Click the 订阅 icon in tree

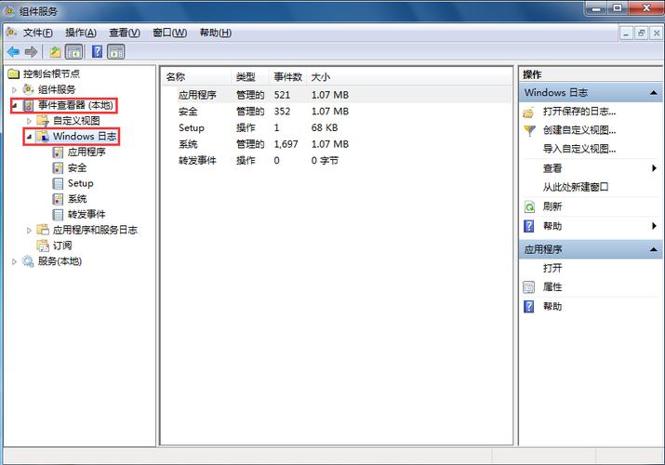(43, 246)
